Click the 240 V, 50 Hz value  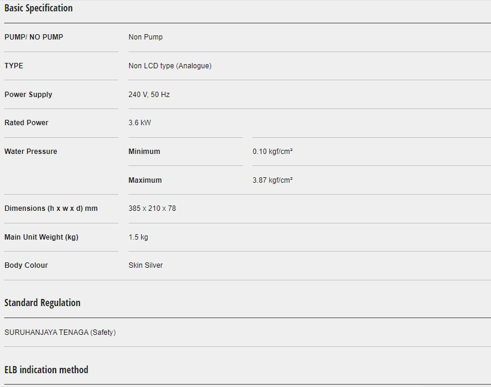tap(149, 95)
